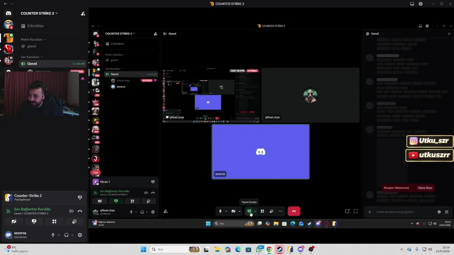Viewport: 454px width, 255px height.
Task: Add attachment with plus in chat box
Action: [x=370, y=212]
